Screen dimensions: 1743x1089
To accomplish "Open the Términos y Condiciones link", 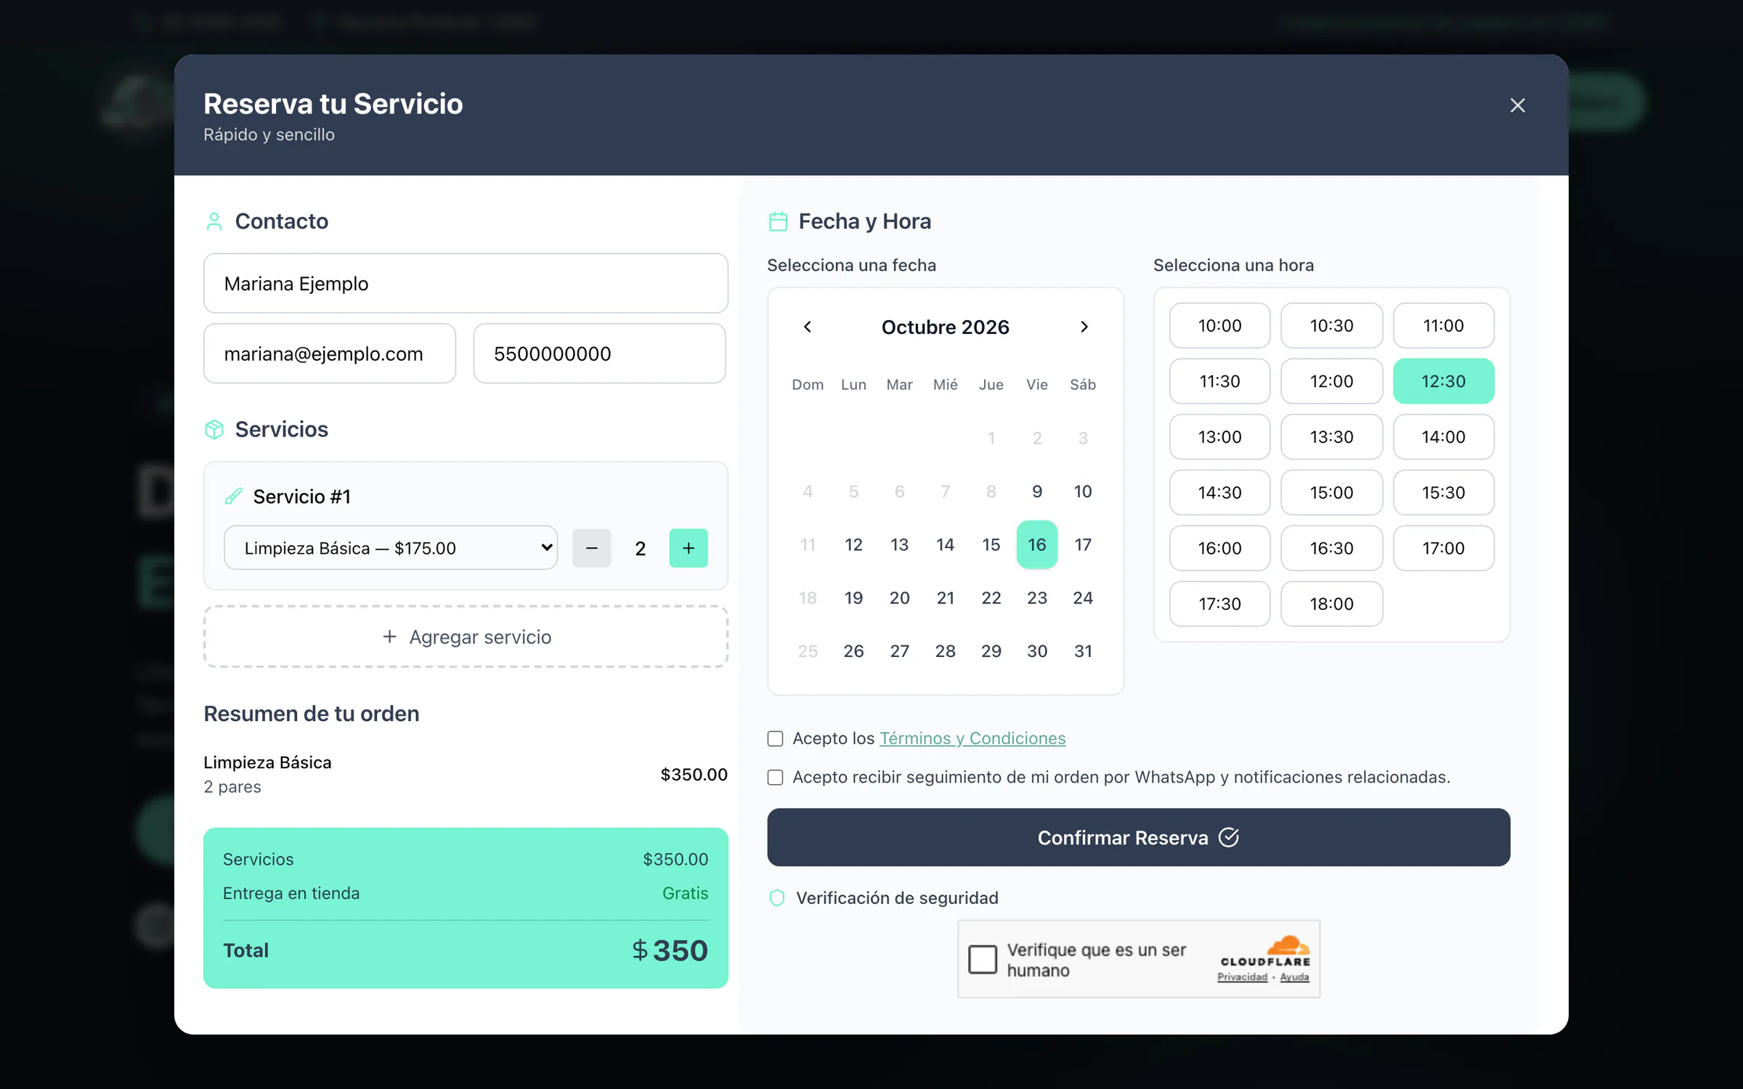I will (972, 738).
